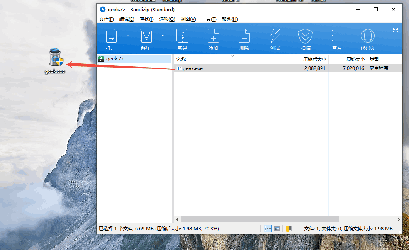The width and height of the screenshot is (409, 250).
Task: Select the geek.exe desktop icon
Action: [x=56, y=61]
